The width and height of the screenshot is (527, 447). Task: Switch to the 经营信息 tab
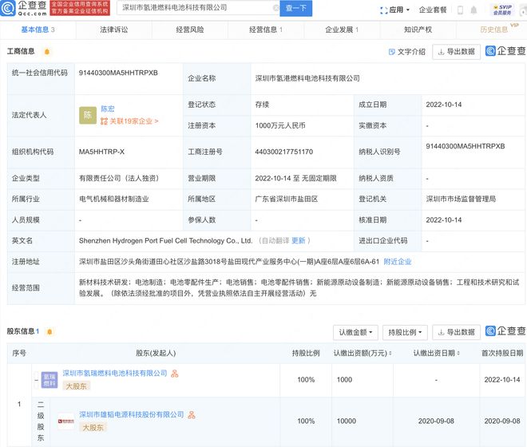(x=266, y=30)
